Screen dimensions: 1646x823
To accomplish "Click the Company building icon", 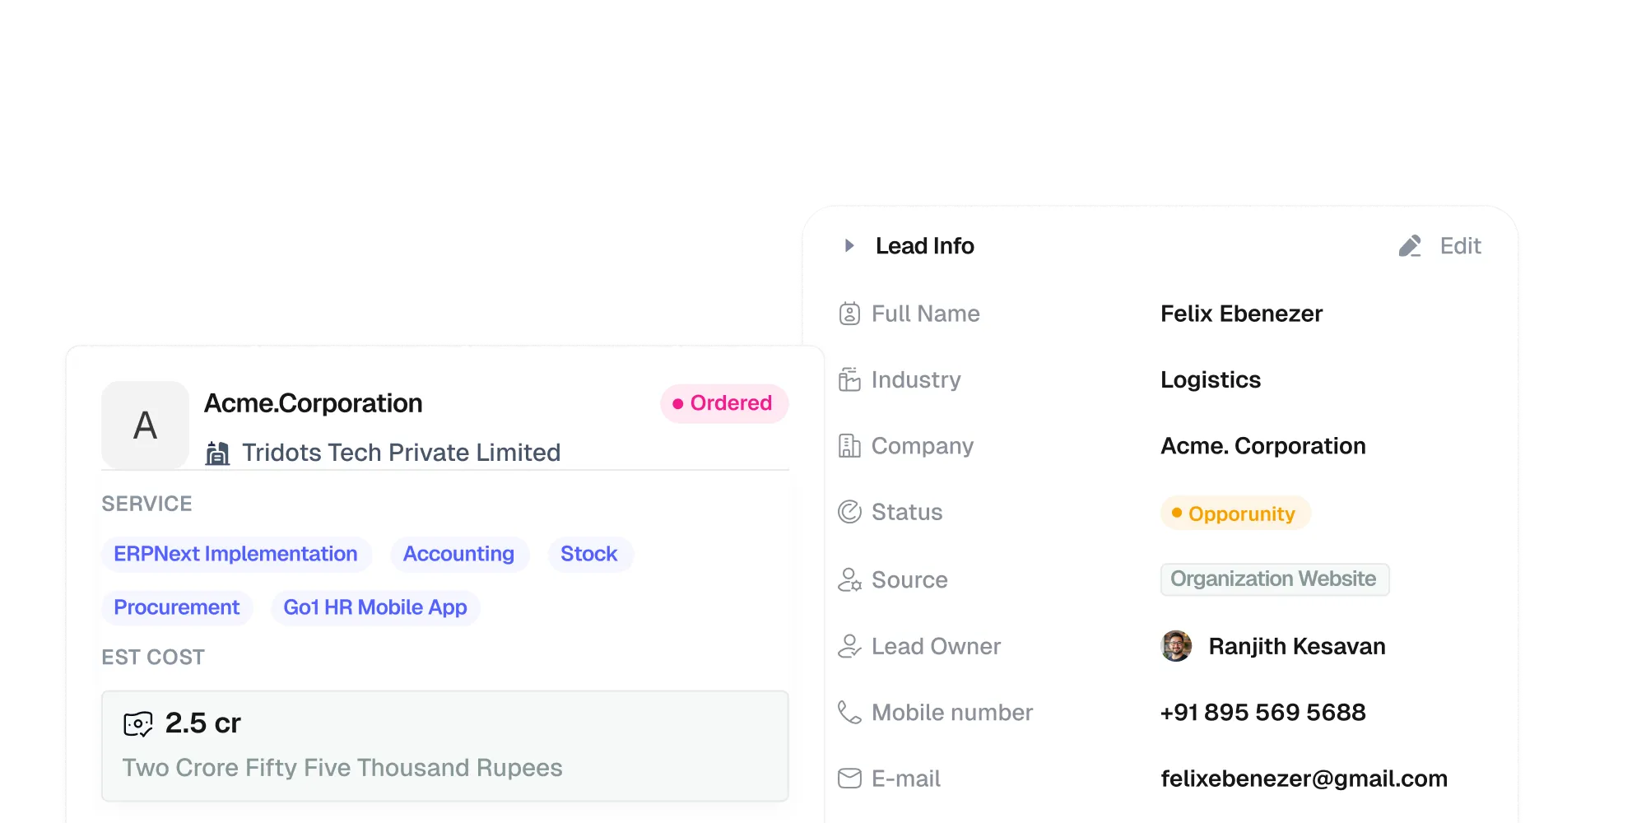I will pyautogui.click(x=849, y=446).
